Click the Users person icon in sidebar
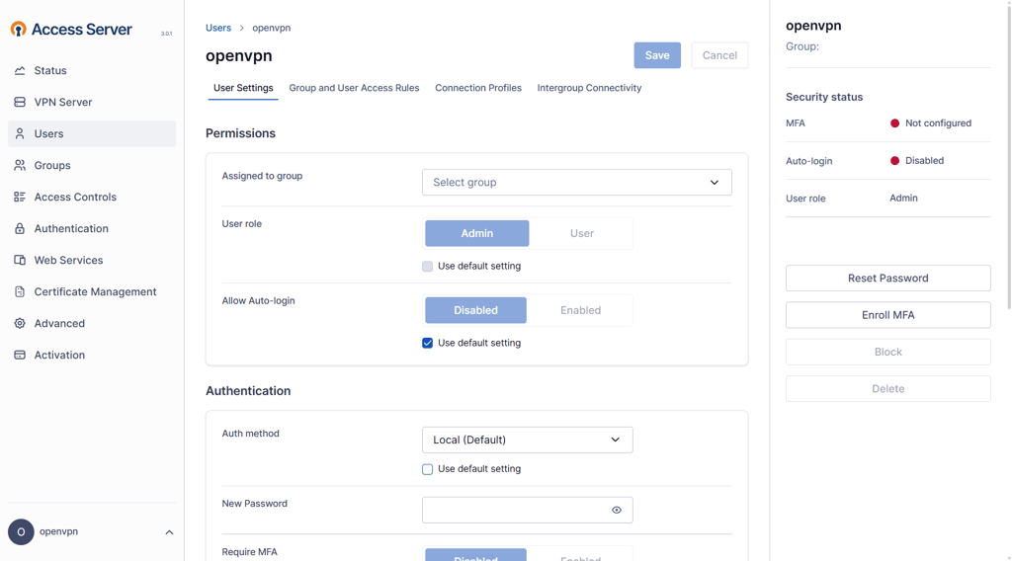Image resolution: width=1012 pixels, height=561 pixels. click(x=20, y=133)
